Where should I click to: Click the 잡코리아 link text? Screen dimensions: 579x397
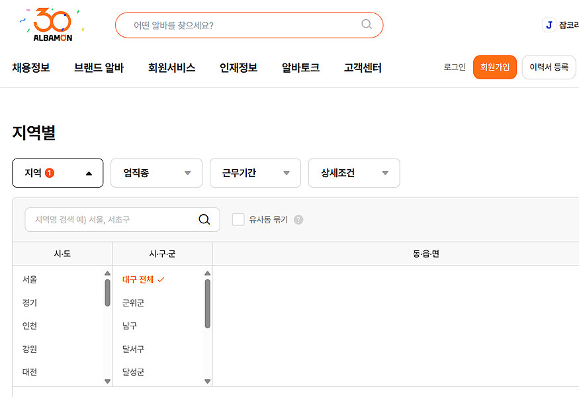click(569, 25)
